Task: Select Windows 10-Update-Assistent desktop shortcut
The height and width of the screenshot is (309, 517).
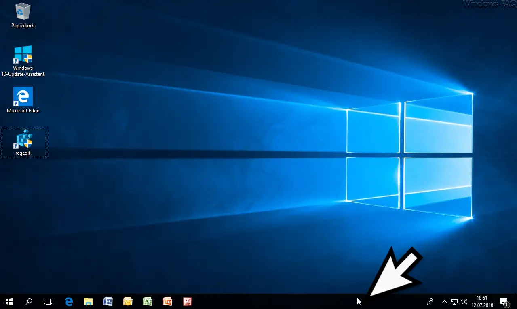Action: pos(23,61)
